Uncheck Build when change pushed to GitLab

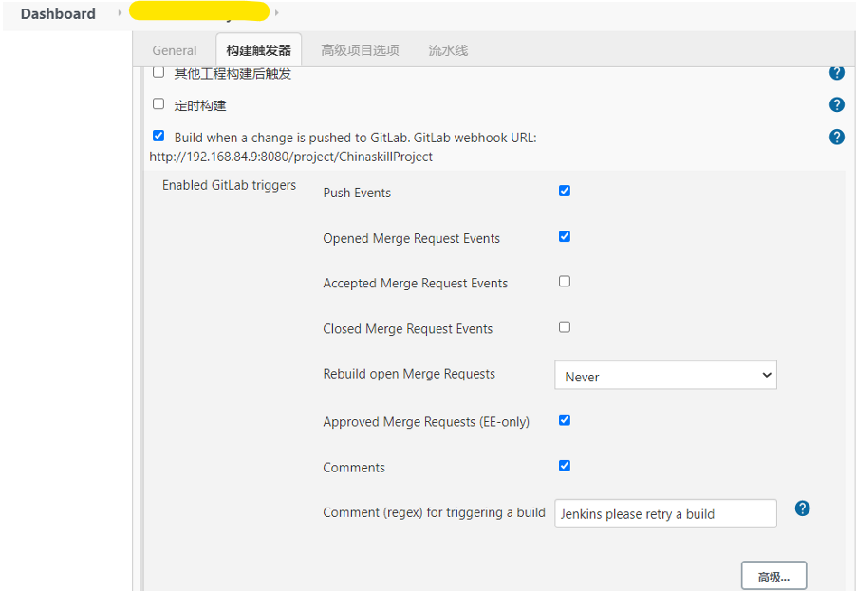(x=158, y=136)
